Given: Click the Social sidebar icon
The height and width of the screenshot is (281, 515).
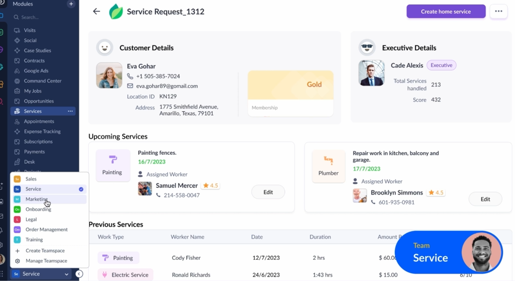Looking at the screenshot, I should tap(17, 40).
